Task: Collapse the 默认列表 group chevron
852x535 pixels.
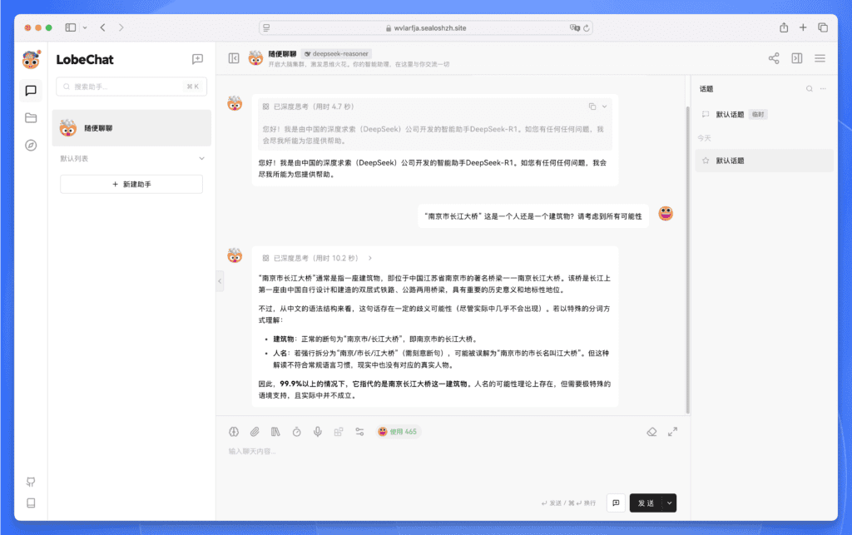Action: pyautogui.click(x=201, y=158)
